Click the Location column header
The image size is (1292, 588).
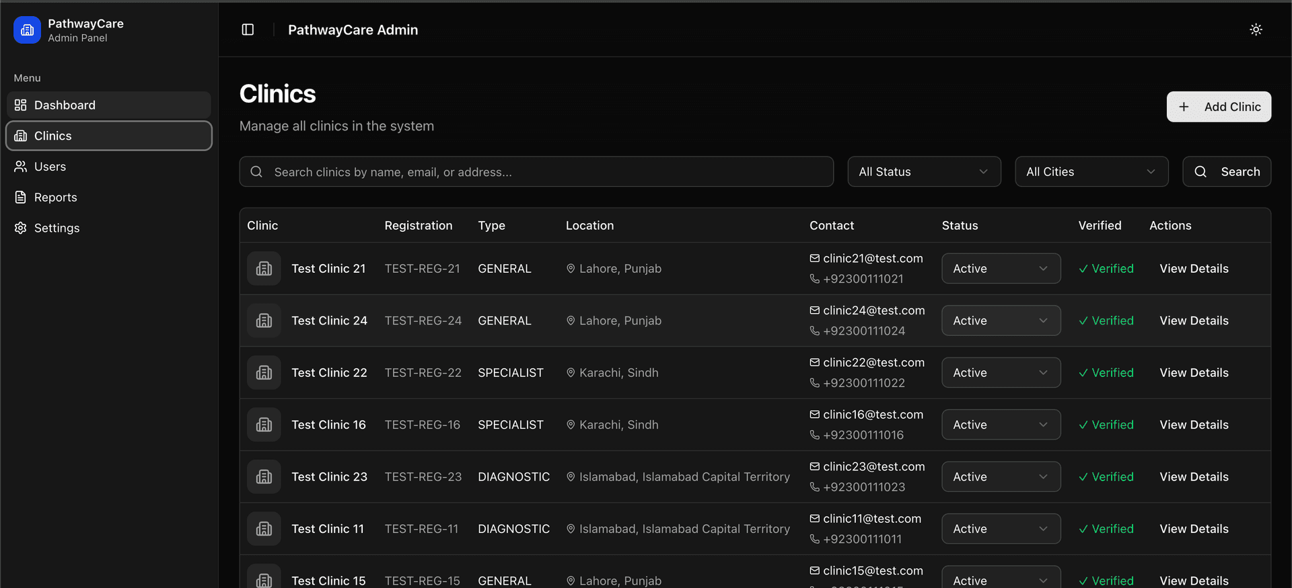coord(589,226)
